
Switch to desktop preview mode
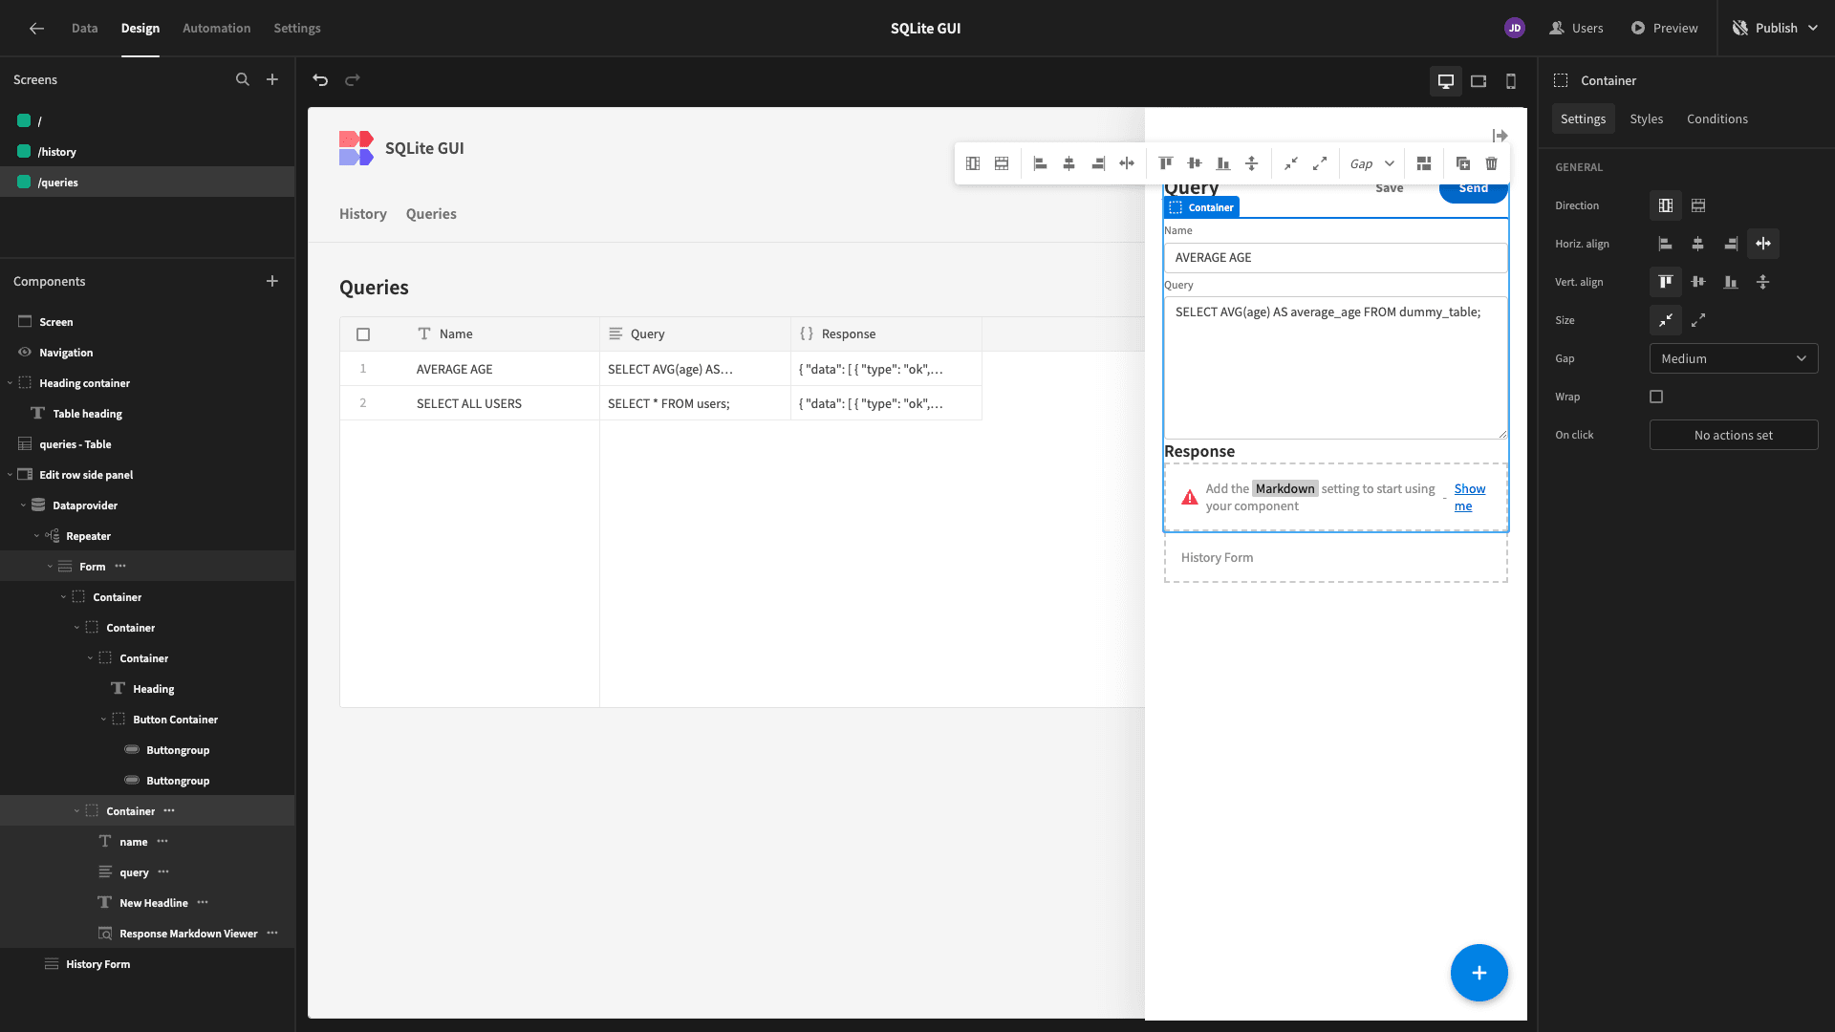point(1446,81)
